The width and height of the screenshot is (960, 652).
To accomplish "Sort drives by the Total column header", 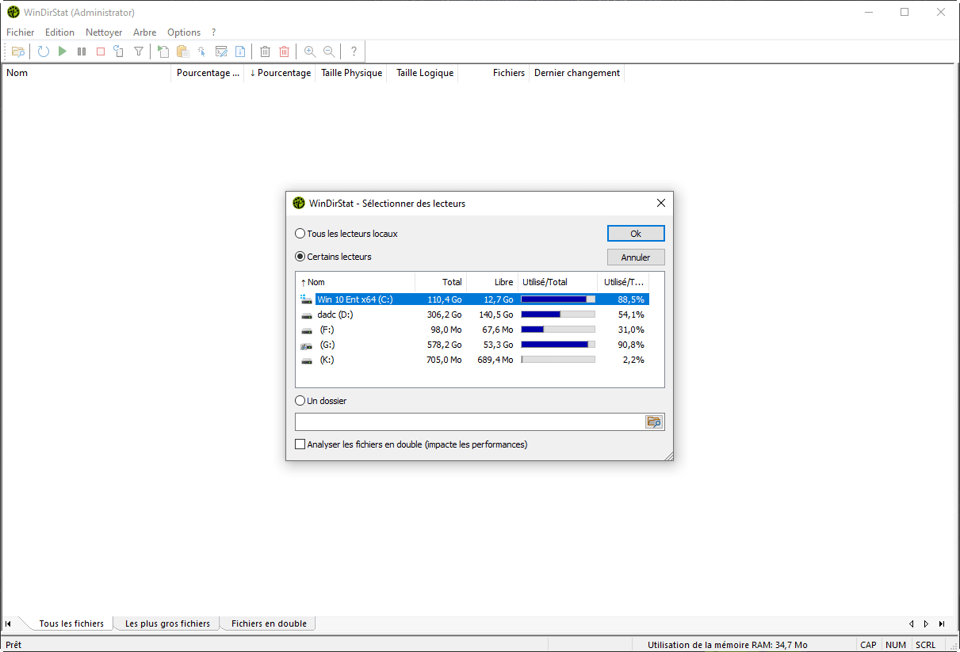I will (x=441, y=282).
